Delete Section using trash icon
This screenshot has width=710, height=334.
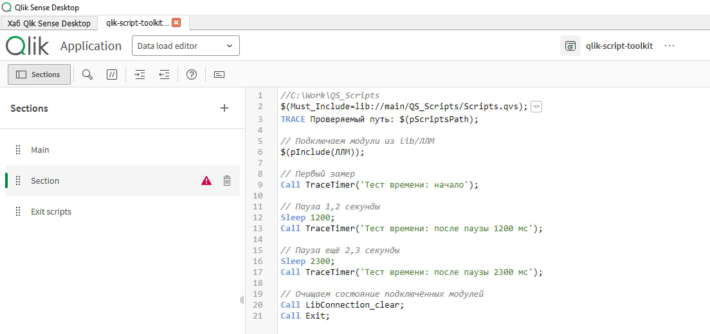coord(227,180)
